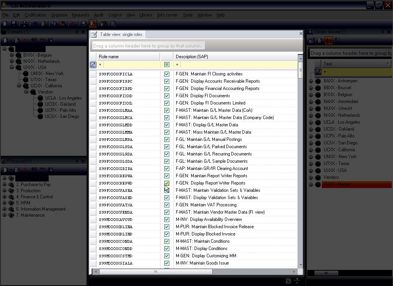Click the Print icon in the main toolbar
The width and height of the screenshot is (393, 286).
(25, 24)
